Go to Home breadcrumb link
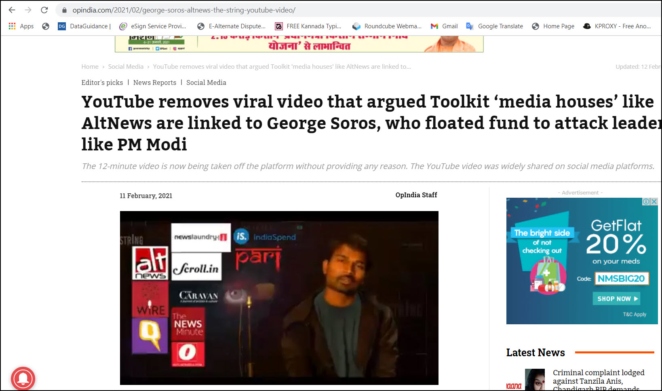This screenshot has height=391, width=662. 90,67
